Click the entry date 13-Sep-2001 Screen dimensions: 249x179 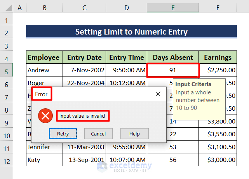pos(84,160)
